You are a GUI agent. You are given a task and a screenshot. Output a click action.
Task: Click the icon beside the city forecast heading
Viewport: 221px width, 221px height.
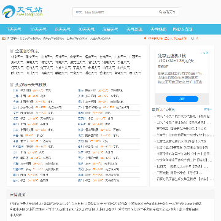[x=12, y=85]
